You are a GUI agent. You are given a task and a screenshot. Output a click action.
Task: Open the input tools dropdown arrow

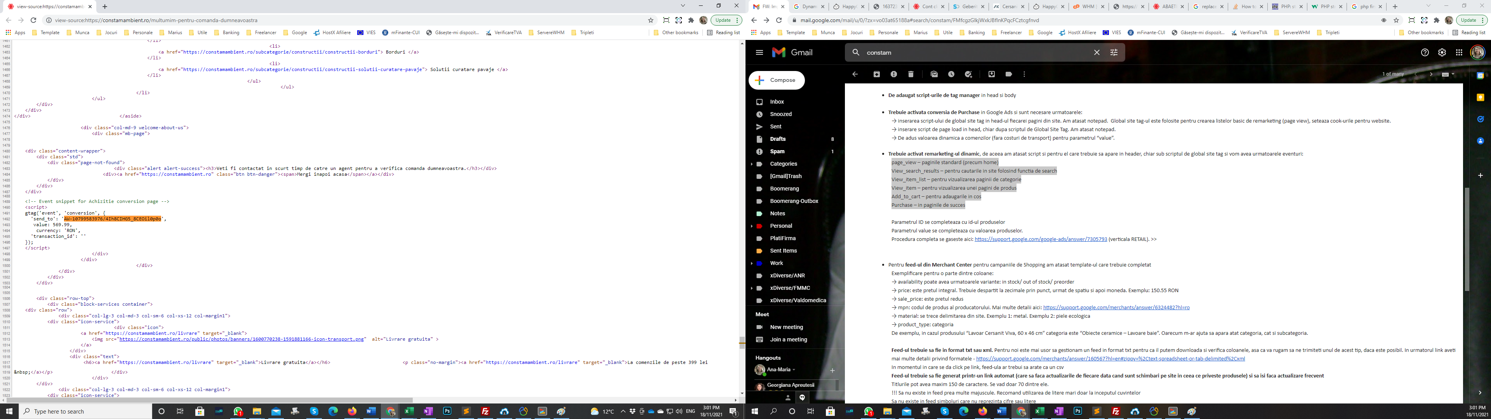click(1453, 74)
